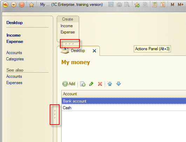Open Print Preview magnifier icon
The width and height of the screenshot is (186, 142).
click(127, 5)
